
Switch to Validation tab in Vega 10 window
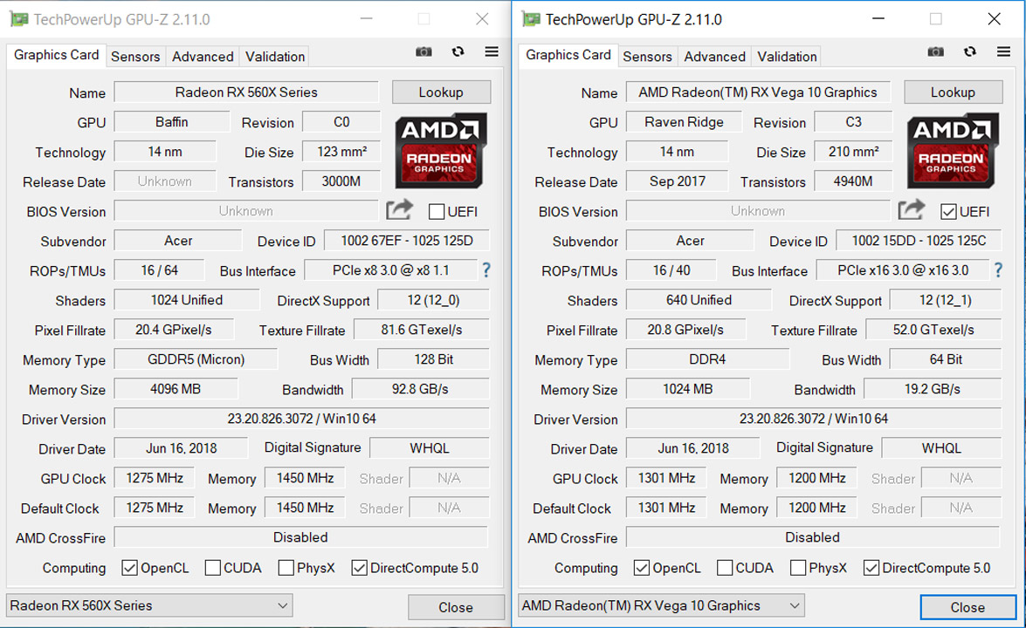pos(787,57)
